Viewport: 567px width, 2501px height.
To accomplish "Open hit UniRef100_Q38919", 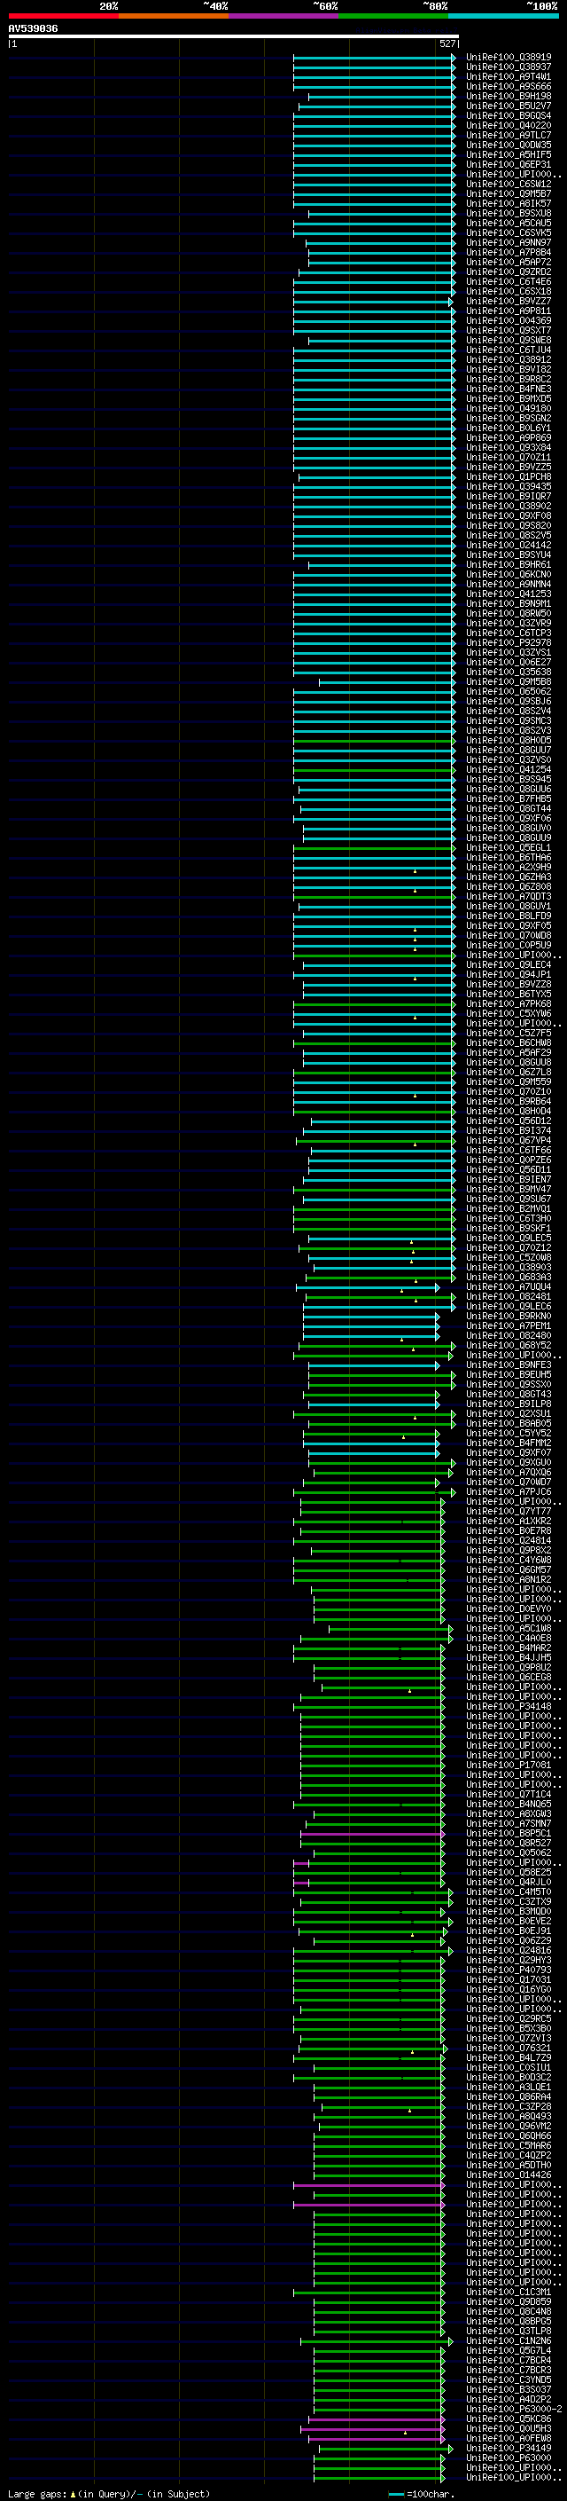I will click(508, 58).
